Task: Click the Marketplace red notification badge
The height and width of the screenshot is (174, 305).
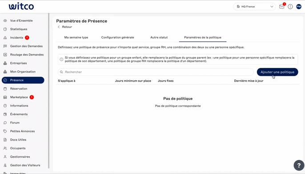Action: [32, 97]
